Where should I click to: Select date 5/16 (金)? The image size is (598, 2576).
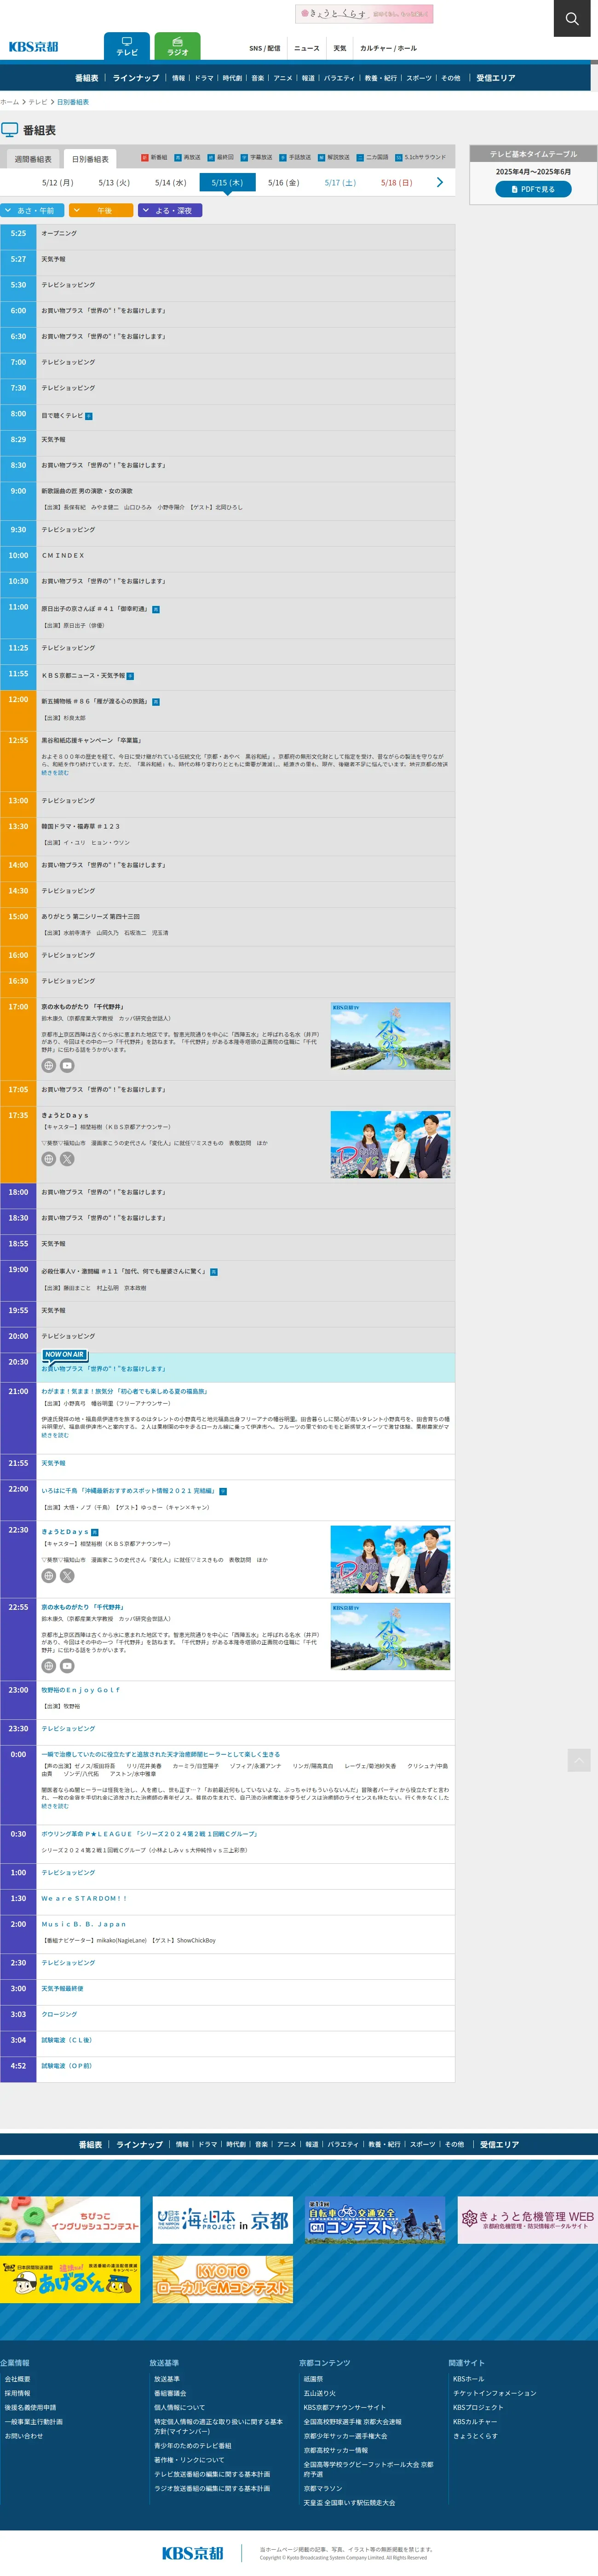click(x=284, y=183)
